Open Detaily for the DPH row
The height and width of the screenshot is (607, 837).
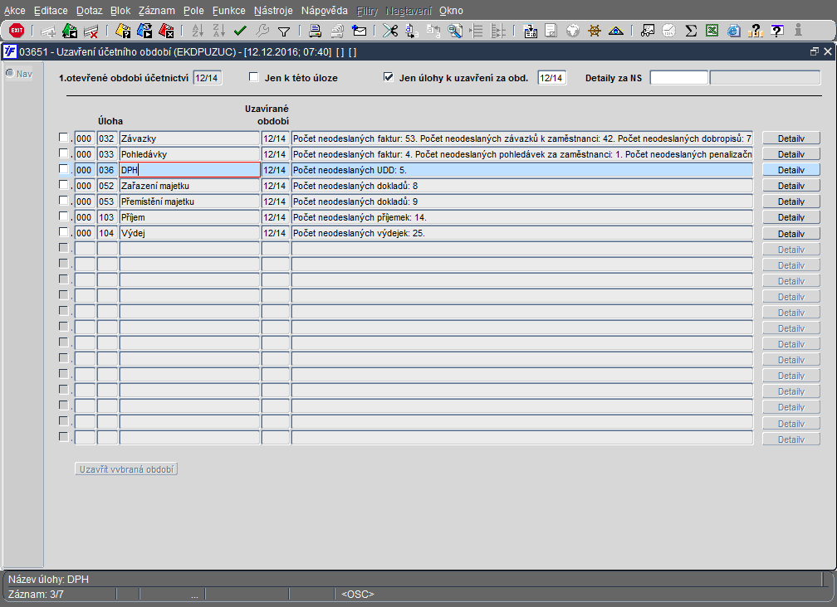tap(791, 170)
